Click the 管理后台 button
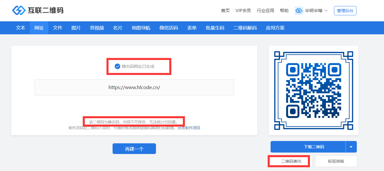 [345, 11]
